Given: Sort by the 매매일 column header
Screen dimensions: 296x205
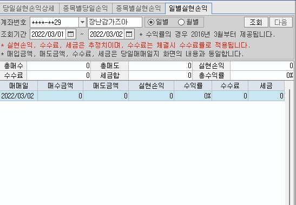Looking at the screenshot, I should point(19,86).
